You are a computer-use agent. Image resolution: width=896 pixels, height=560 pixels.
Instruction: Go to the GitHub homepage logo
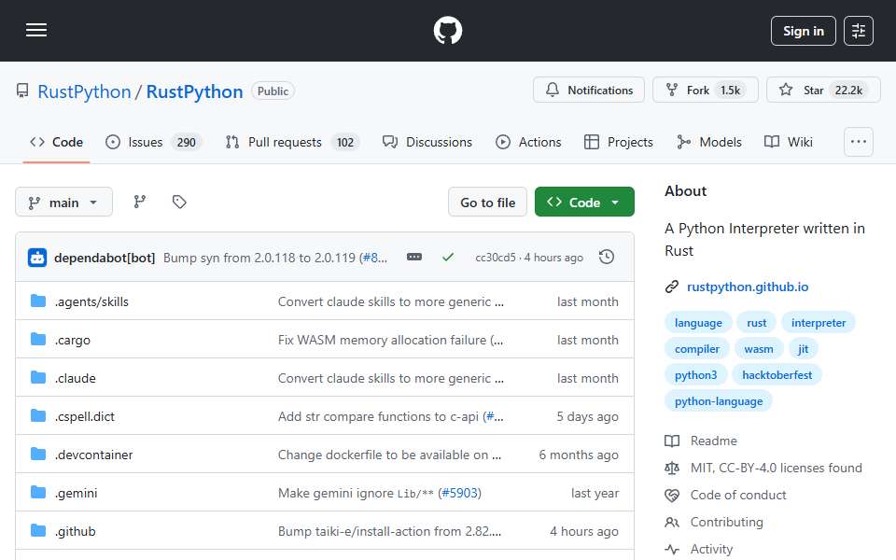[x=447, y=30]
